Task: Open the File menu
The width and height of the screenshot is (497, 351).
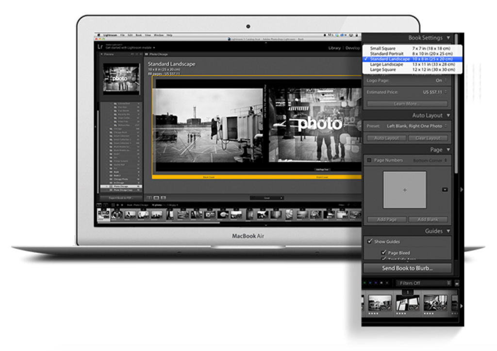Action: pos(122,35)
